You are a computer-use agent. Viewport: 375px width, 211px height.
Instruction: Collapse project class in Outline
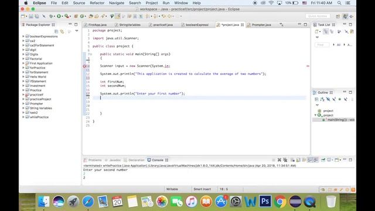(315, 115)
